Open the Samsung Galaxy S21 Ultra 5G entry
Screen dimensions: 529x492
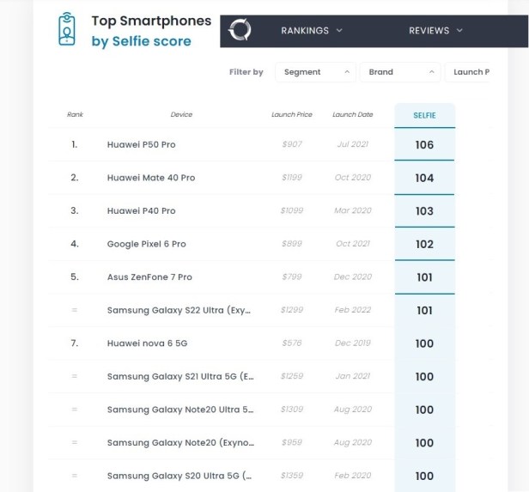click(x=180, y=376)
